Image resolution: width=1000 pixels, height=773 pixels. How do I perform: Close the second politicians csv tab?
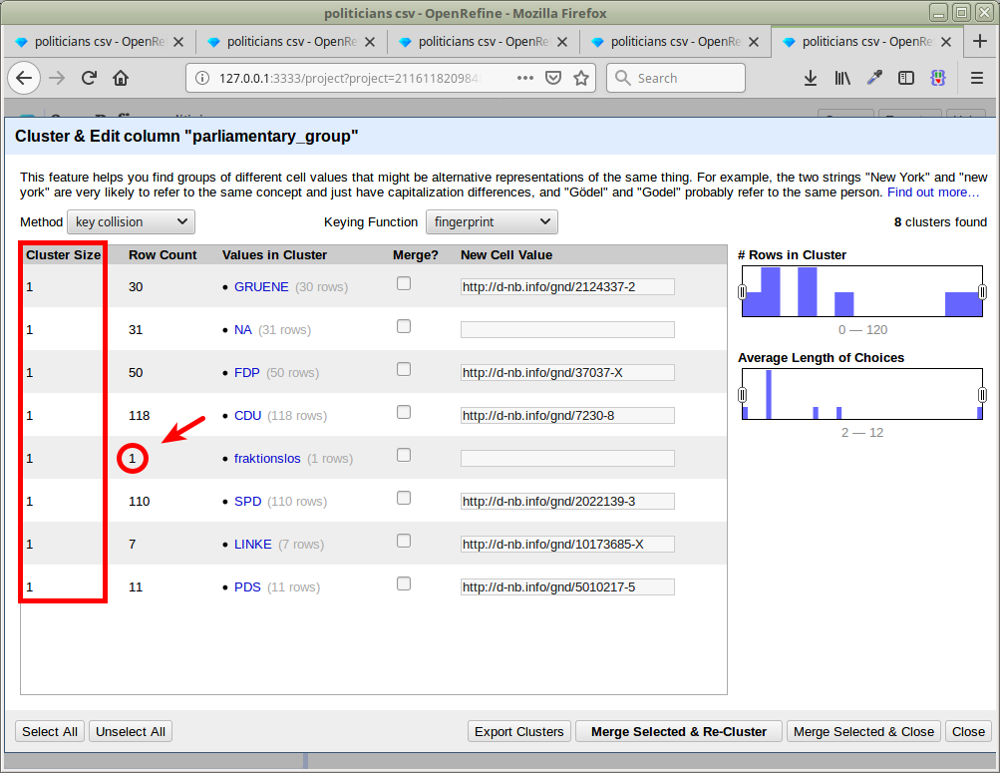pos(370,42)
